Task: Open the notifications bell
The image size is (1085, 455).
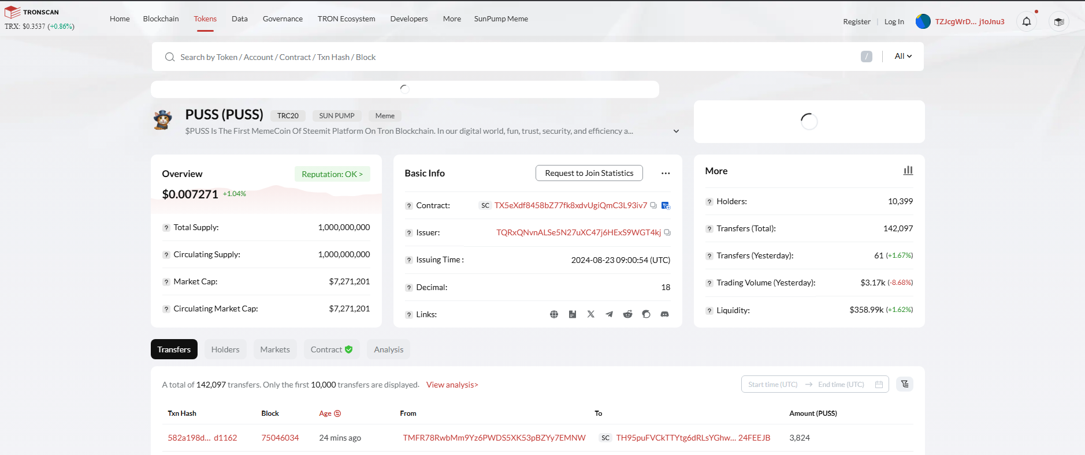Action: coord(1027,21)
